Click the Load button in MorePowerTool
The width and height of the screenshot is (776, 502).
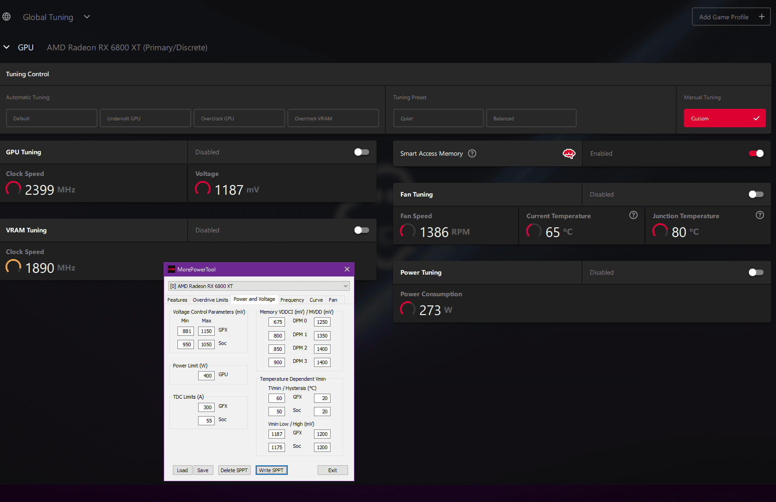point(183,470)
